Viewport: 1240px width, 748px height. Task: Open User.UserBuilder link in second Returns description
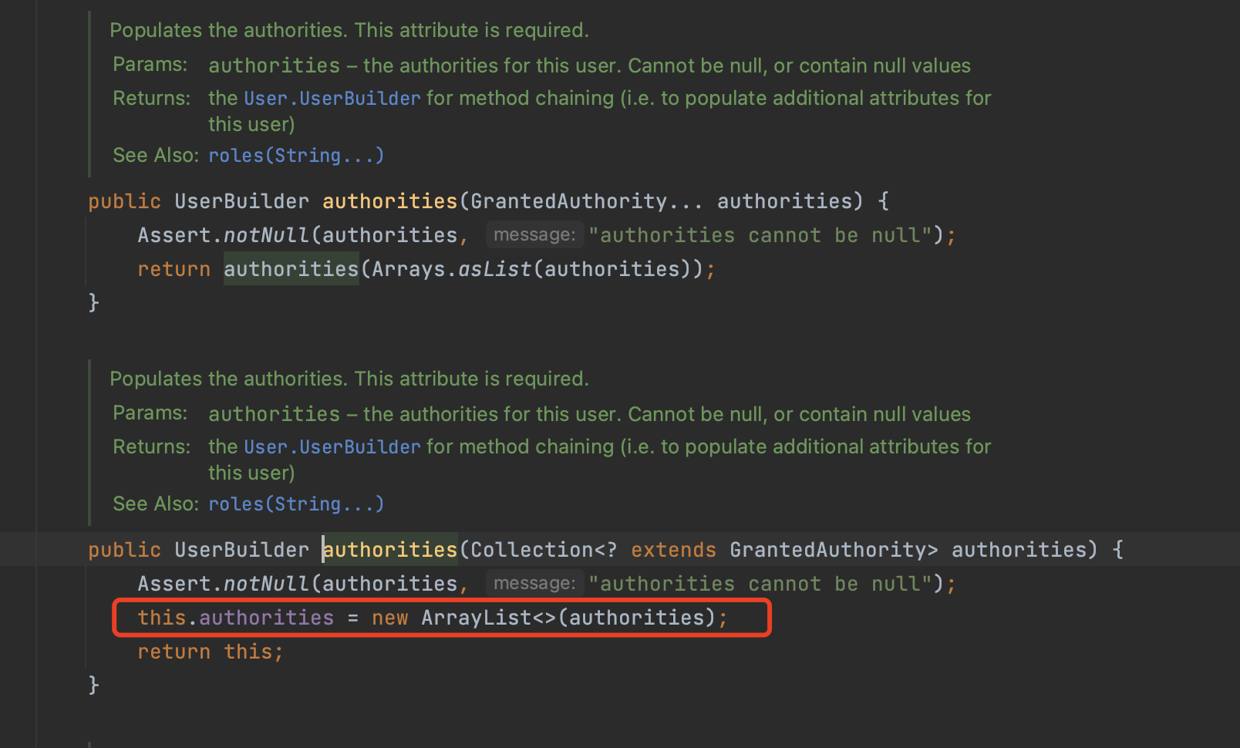pyautogui.click(x=332, y=446)
